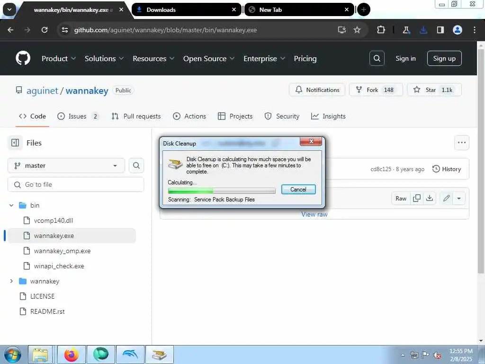The width and height of the screenshot is (485, 364).
Task: Click the search files magnifier button
Action: pyautogui.click(x=136, y=165)
